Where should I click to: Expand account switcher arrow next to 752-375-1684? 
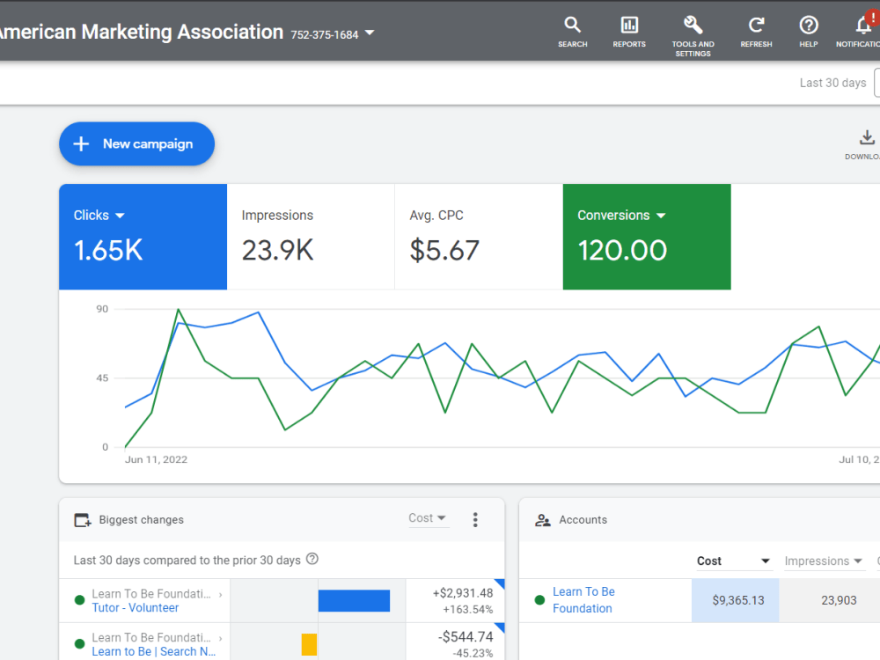[x=370, y=33]
